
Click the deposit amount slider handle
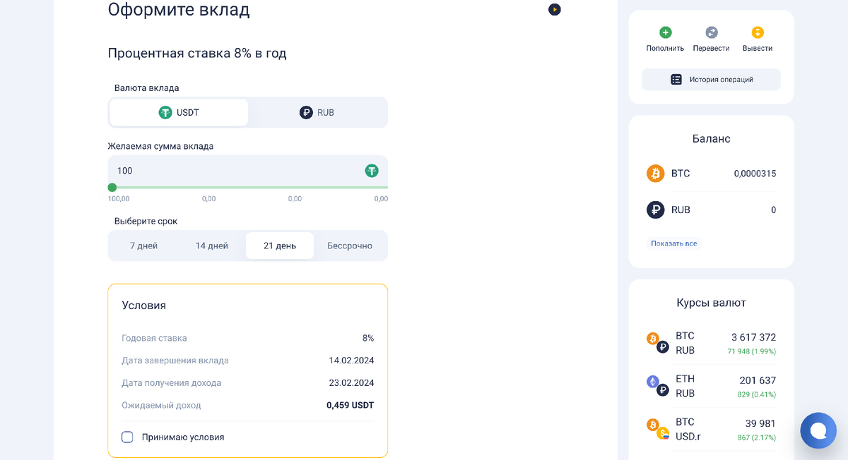click(x=112, y=188)
